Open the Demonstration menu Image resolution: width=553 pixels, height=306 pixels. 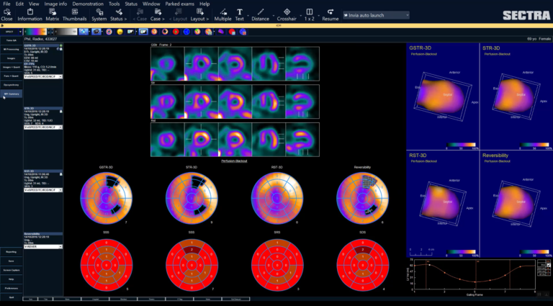(x=88, y=4)
